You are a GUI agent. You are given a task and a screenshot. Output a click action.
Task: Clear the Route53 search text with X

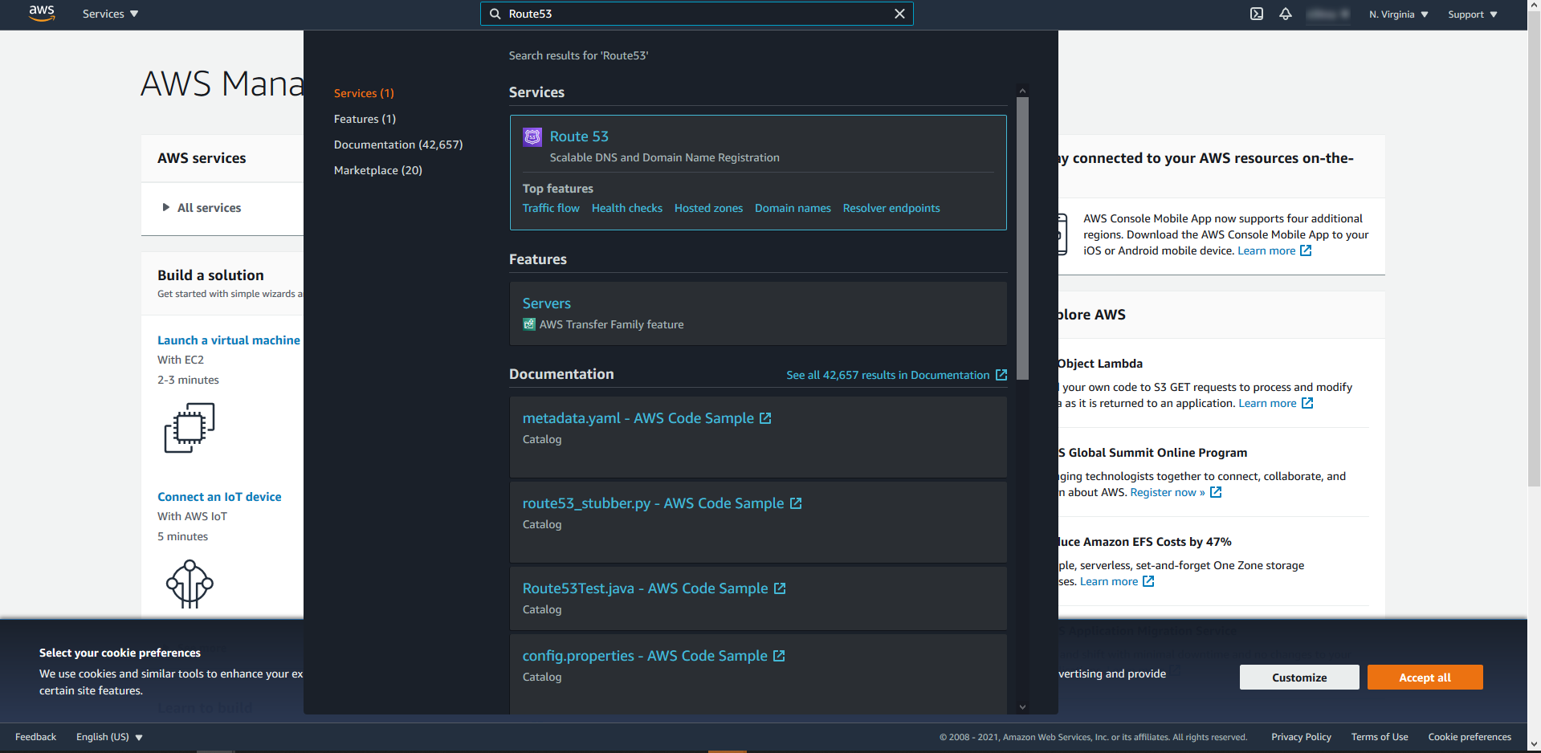[899, 14]
